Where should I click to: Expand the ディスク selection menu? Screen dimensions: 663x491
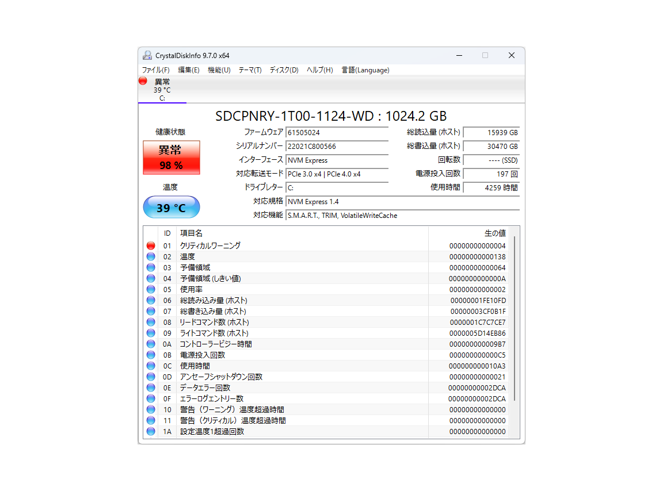point(283,70)
